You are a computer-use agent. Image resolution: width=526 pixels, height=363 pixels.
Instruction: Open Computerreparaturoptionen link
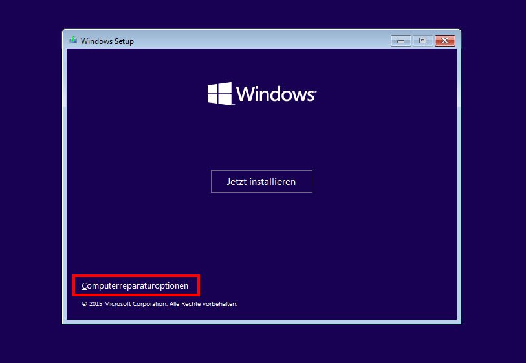[135, 286]
